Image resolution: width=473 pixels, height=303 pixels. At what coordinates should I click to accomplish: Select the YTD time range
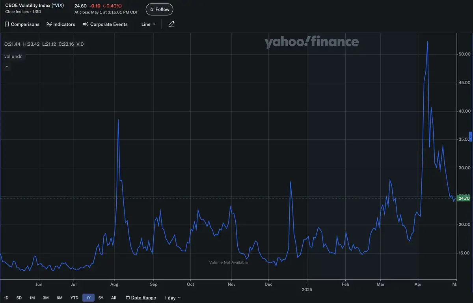tap(74, 298)
